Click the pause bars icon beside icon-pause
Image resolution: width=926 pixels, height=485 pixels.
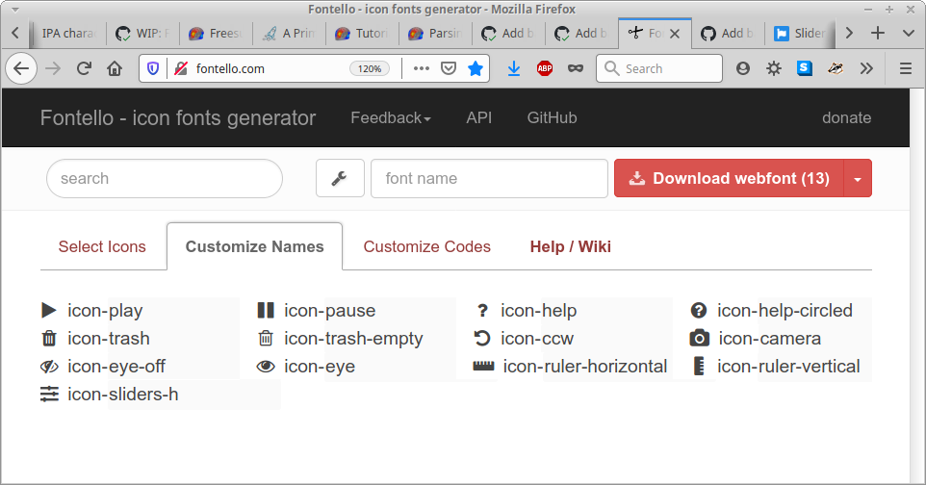pos(266,310)
